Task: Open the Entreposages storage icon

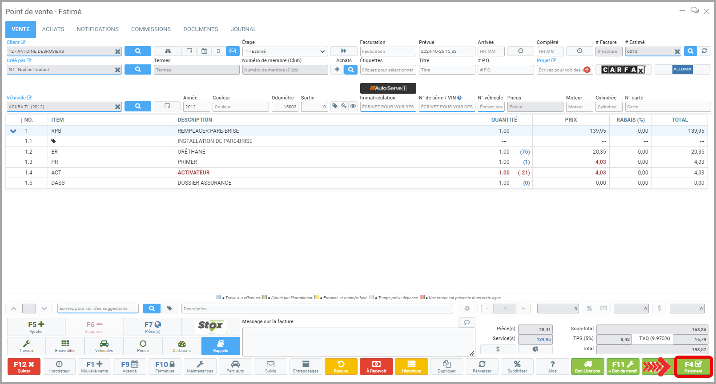Action: [306, 367]
